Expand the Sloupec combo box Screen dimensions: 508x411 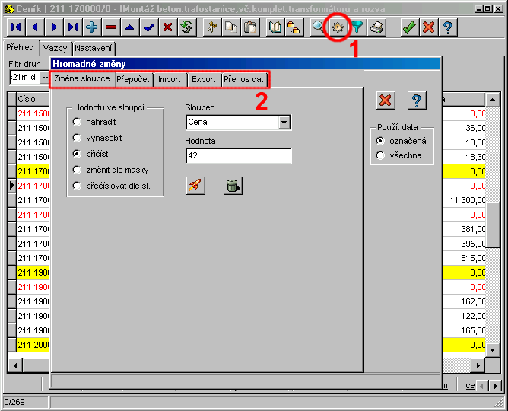pyautogui.click(x=284, y=122)
